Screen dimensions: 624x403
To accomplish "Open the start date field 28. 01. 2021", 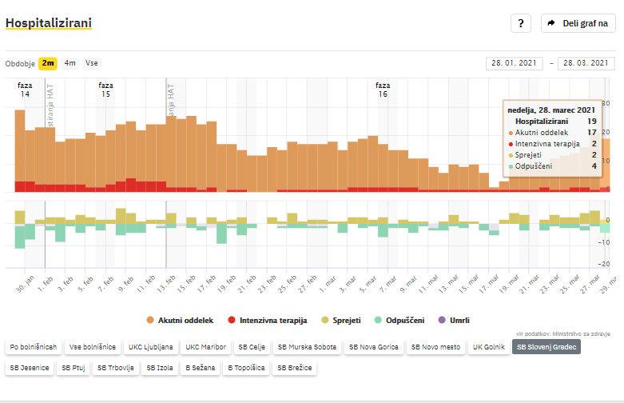I will (514, 64).
